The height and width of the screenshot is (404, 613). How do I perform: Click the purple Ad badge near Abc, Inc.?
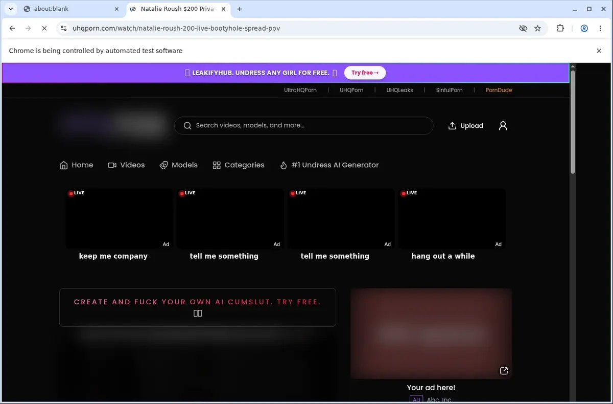(416, 399)
